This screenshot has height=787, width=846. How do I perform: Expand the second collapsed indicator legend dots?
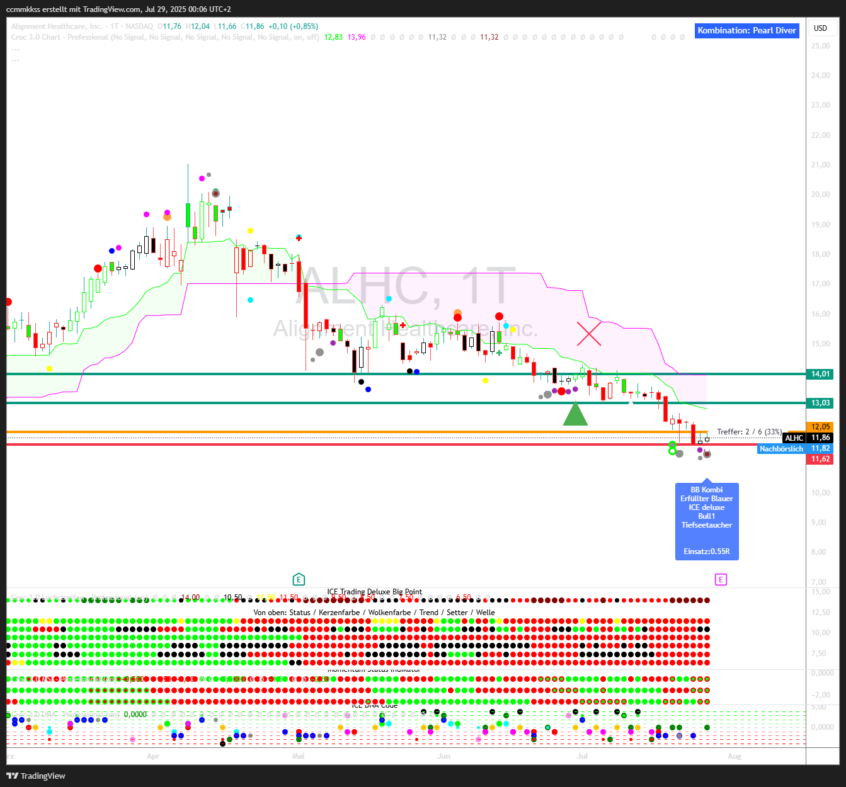click(15, 60)
